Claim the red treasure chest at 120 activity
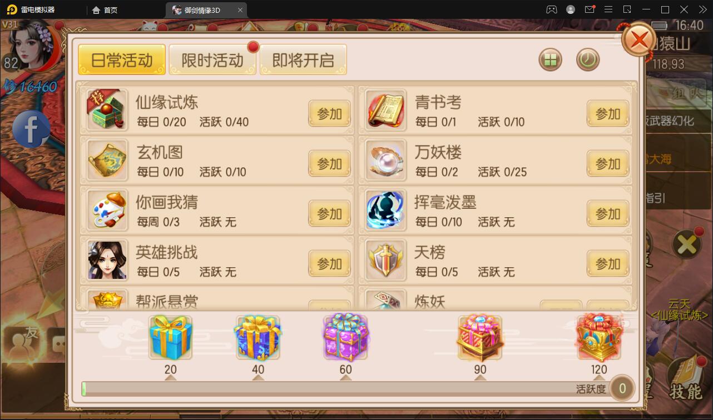The image size is (713, 420). (x=599, y=337)
